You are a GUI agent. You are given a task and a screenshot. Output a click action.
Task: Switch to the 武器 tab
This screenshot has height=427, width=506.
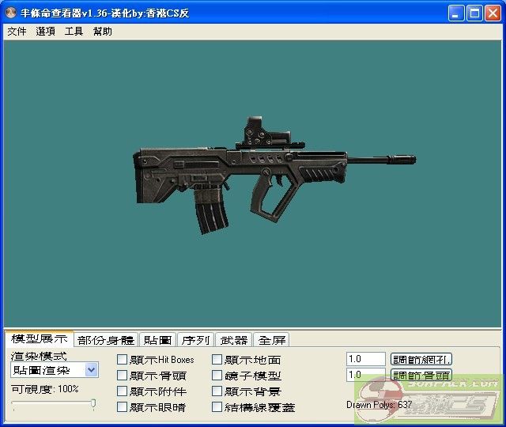pyautogui.click(x=234, y=340)
